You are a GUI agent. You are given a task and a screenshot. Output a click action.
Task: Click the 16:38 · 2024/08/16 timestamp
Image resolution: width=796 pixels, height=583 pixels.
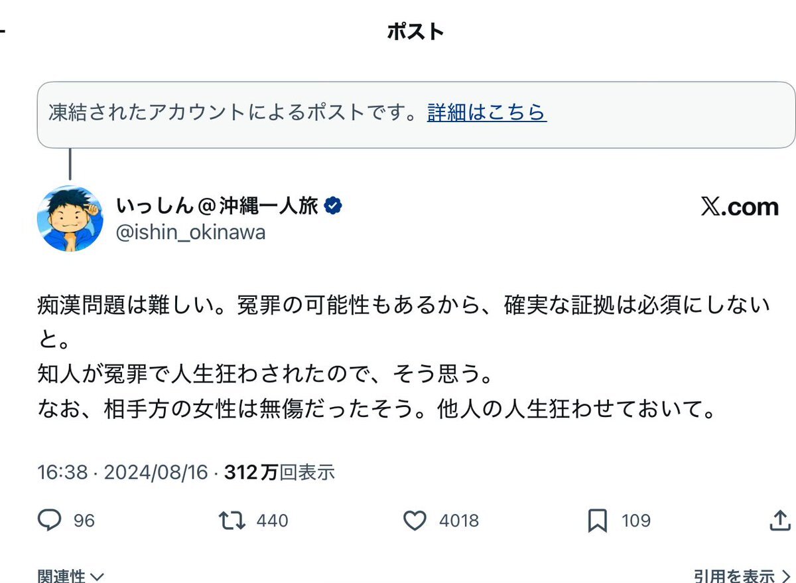123,472
